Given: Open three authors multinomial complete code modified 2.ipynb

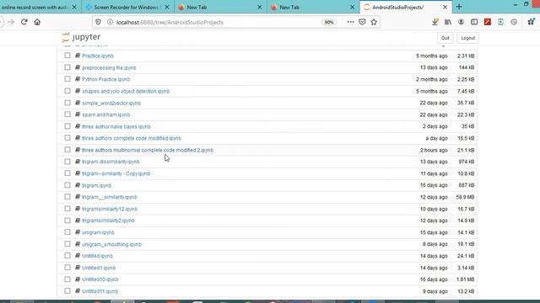Looking at the screenshot, I should (148, 150).
